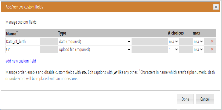Open # choices dropdown for Date_of_birth row
222x110 pixels.
(x=173, y=41)
